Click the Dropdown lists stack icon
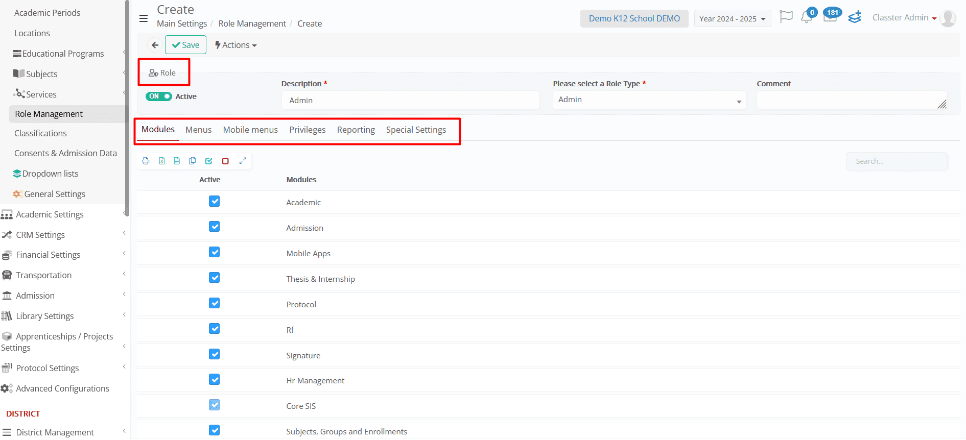 [17, 174]
